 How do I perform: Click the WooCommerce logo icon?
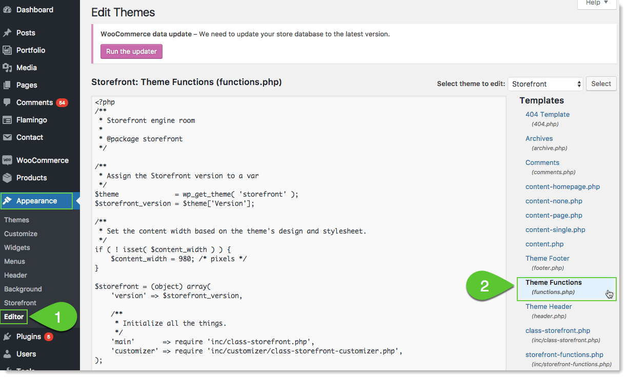coord(7,160)
